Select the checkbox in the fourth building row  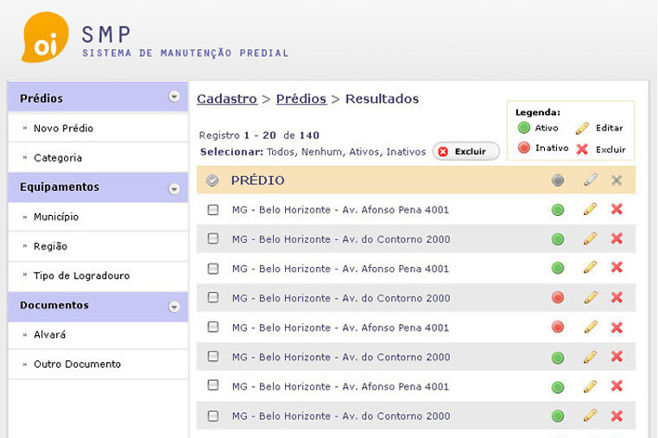[213, 298]
